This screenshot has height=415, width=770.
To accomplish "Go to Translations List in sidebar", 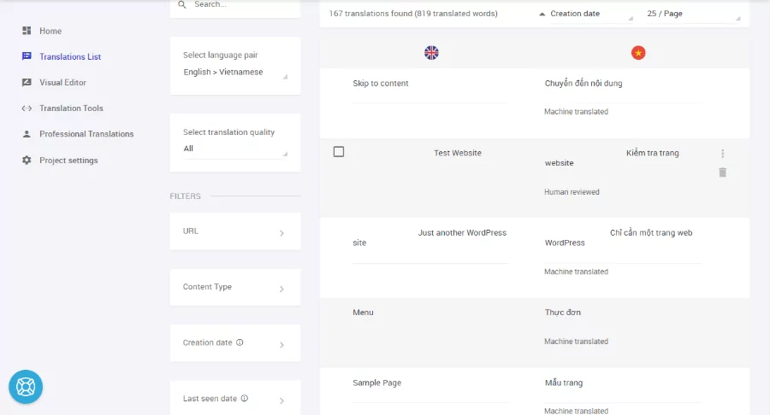I will click(70, 57).
